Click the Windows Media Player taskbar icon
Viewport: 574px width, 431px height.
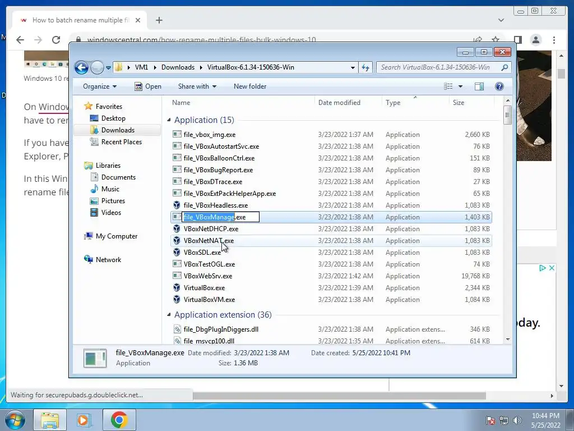[x=84, y=420]
